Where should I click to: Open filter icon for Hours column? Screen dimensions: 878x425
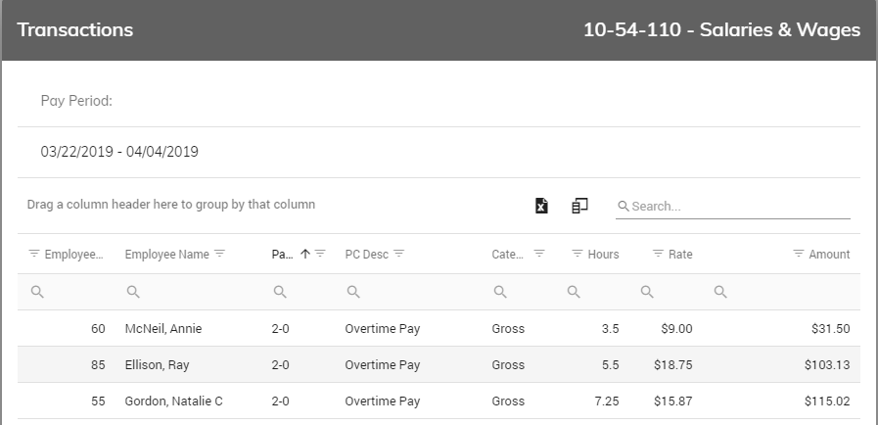(x=578, y=254)
